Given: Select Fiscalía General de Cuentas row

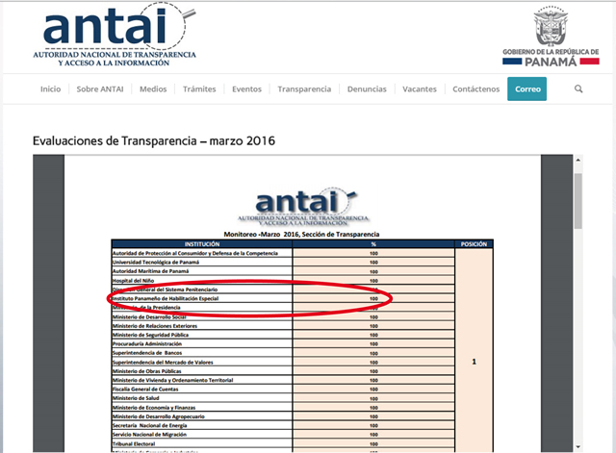Looking at the screenshot, I should point(283,390).
